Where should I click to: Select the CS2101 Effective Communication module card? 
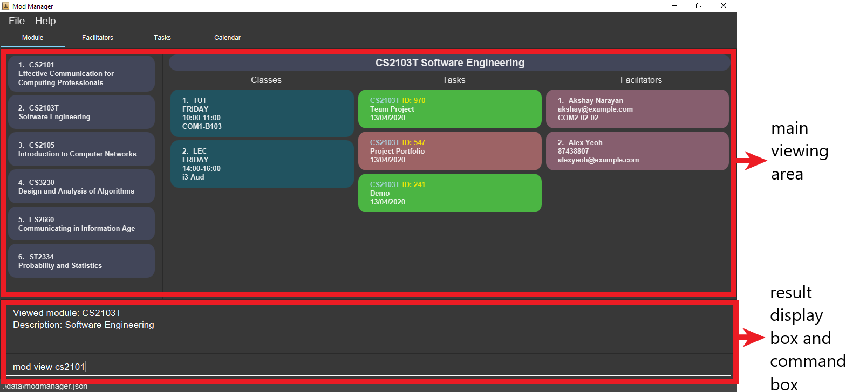(81, 73)
